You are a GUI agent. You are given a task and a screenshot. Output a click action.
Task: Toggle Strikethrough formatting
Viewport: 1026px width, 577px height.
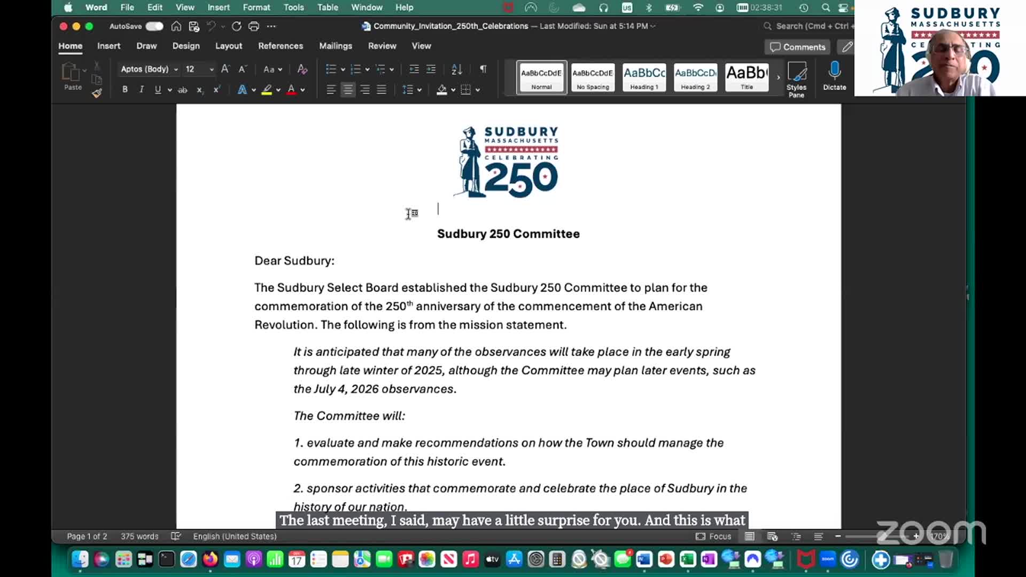183,90
